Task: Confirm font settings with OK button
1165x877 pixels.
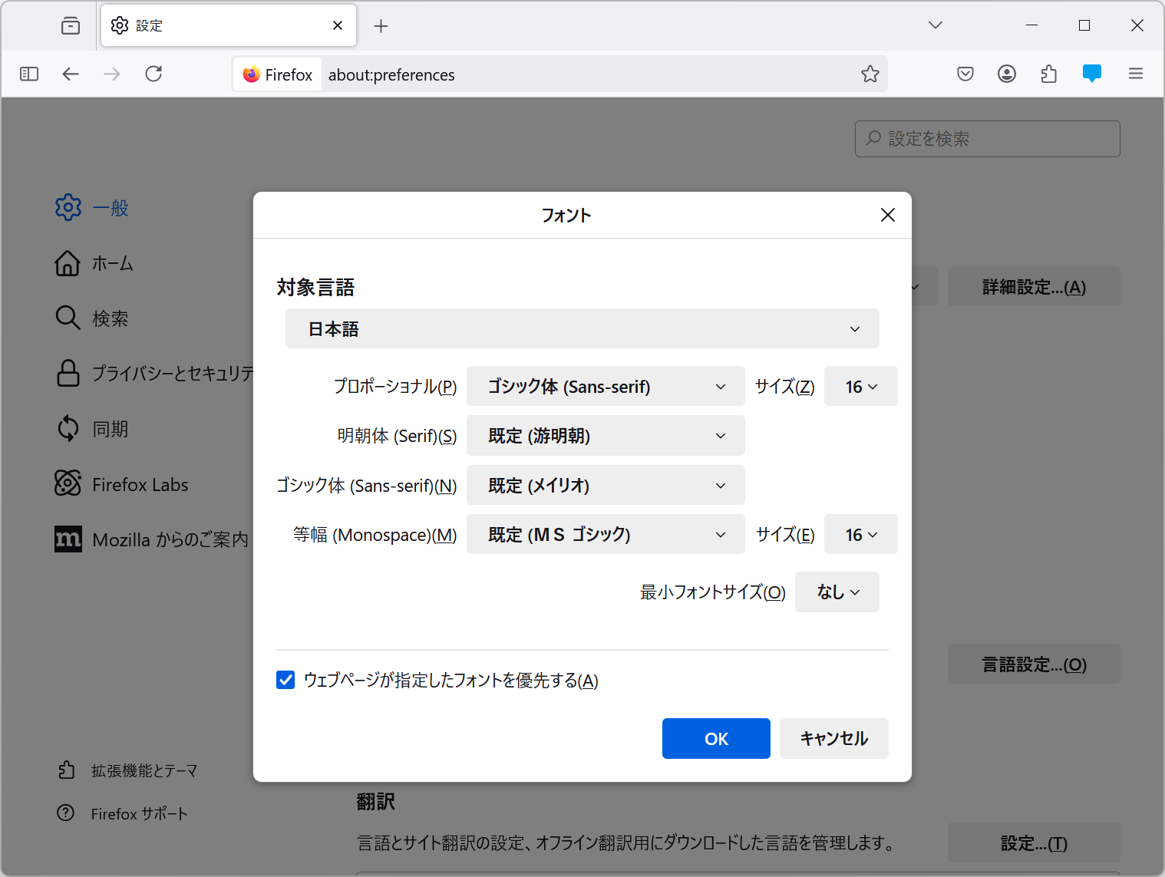Action: pyautogui.click(x=715, y=738)
